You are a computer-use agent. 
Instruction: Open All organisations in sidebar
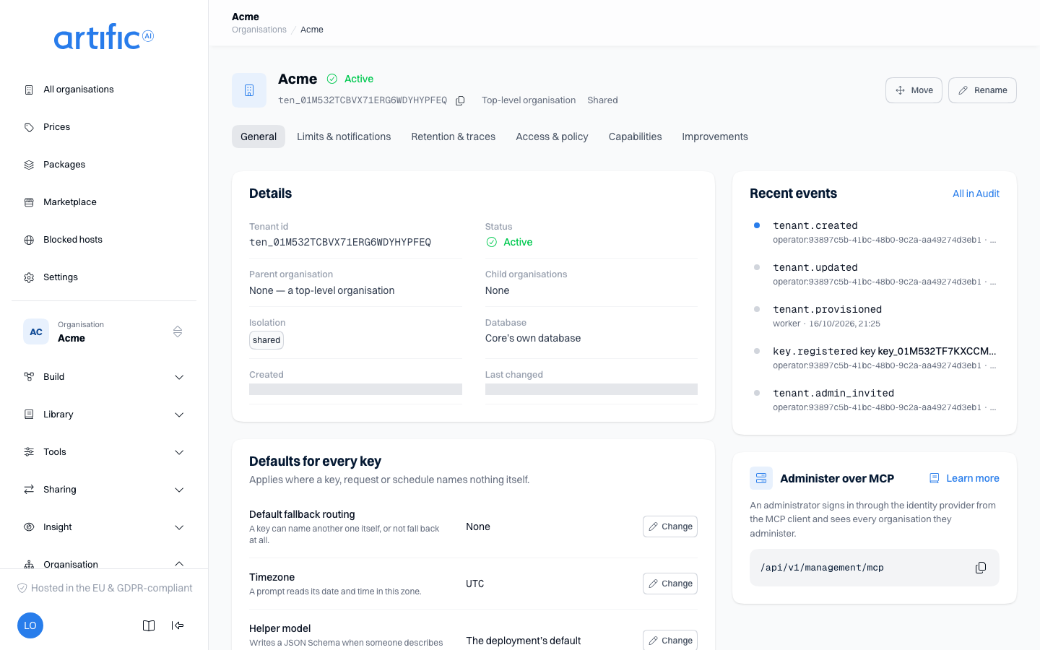click(x=104, y=90)
